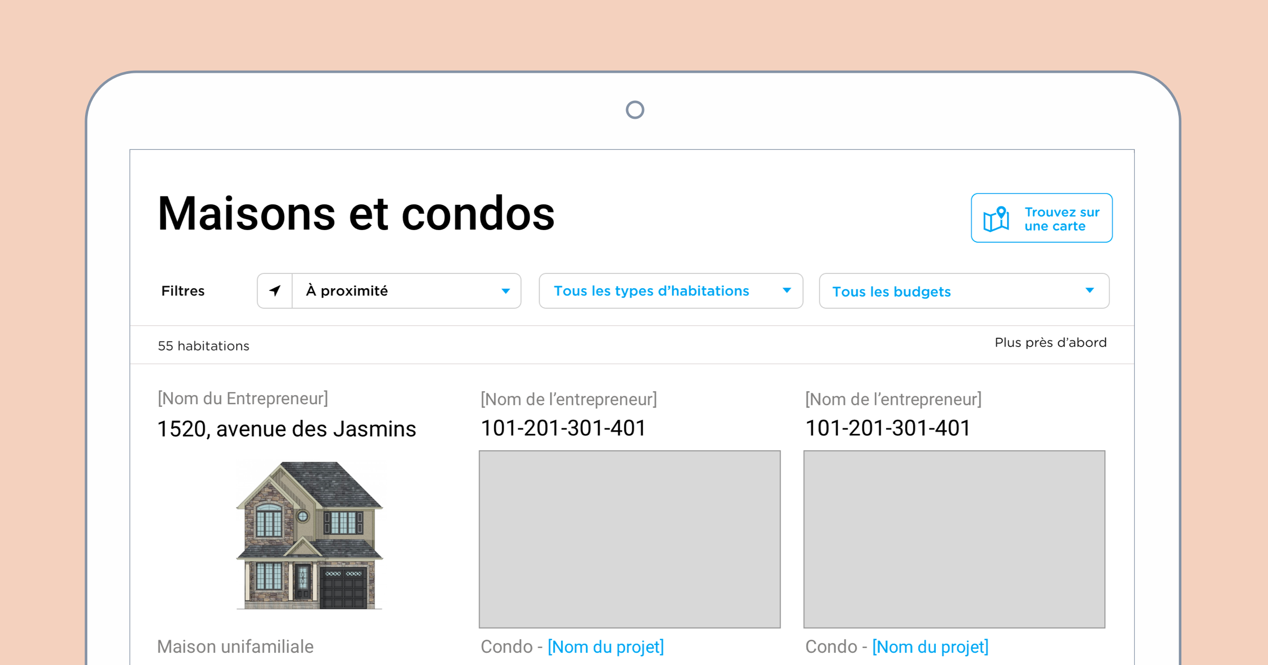The image size is (1268, 665).
Task: Click the Maisons et condos heading
Action: pos(357,213)
